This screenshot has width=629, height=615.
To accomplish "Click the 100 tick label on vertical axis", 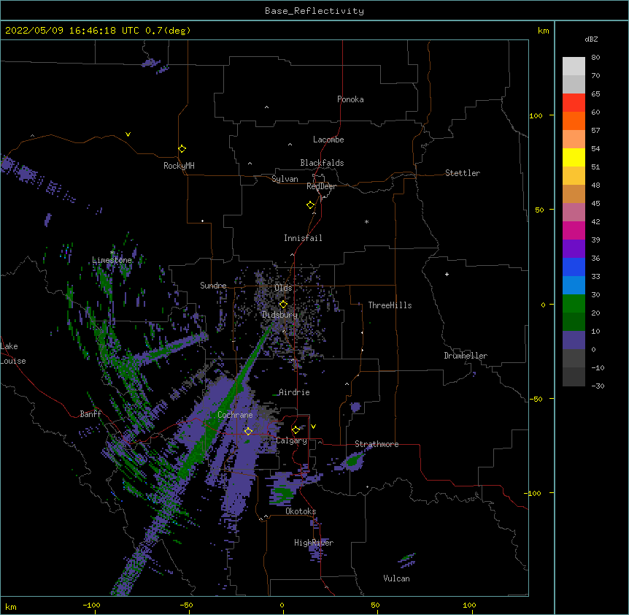I will 536,115.
